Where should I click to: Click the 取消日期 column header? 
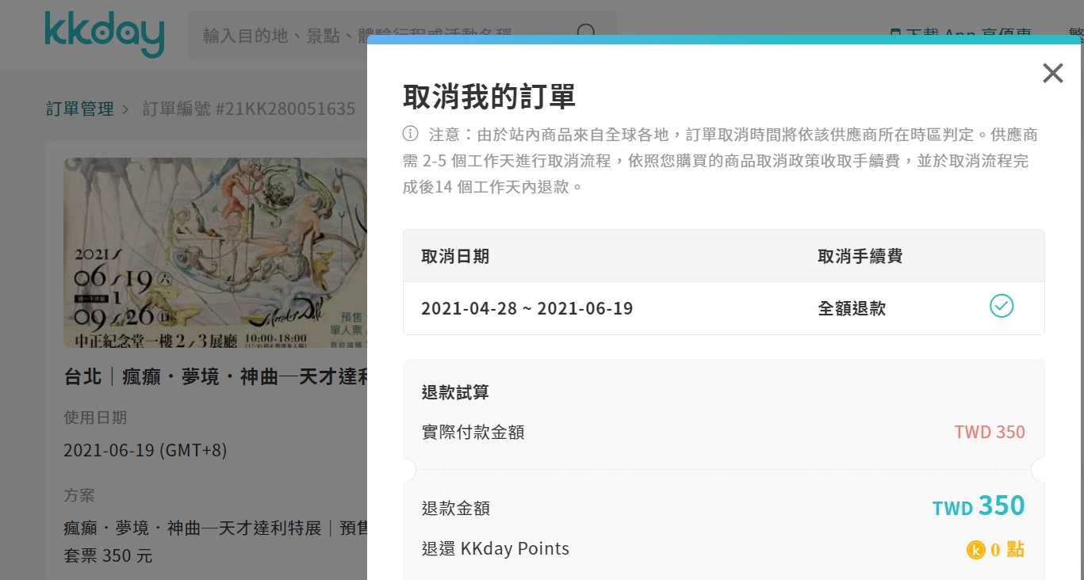(455, 256)
